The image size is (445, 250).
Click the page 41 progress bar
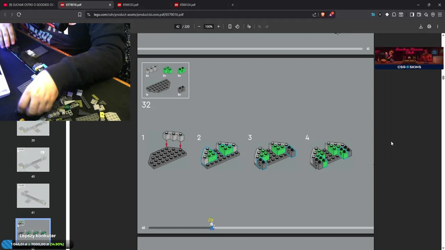click(x=250, y=49)
